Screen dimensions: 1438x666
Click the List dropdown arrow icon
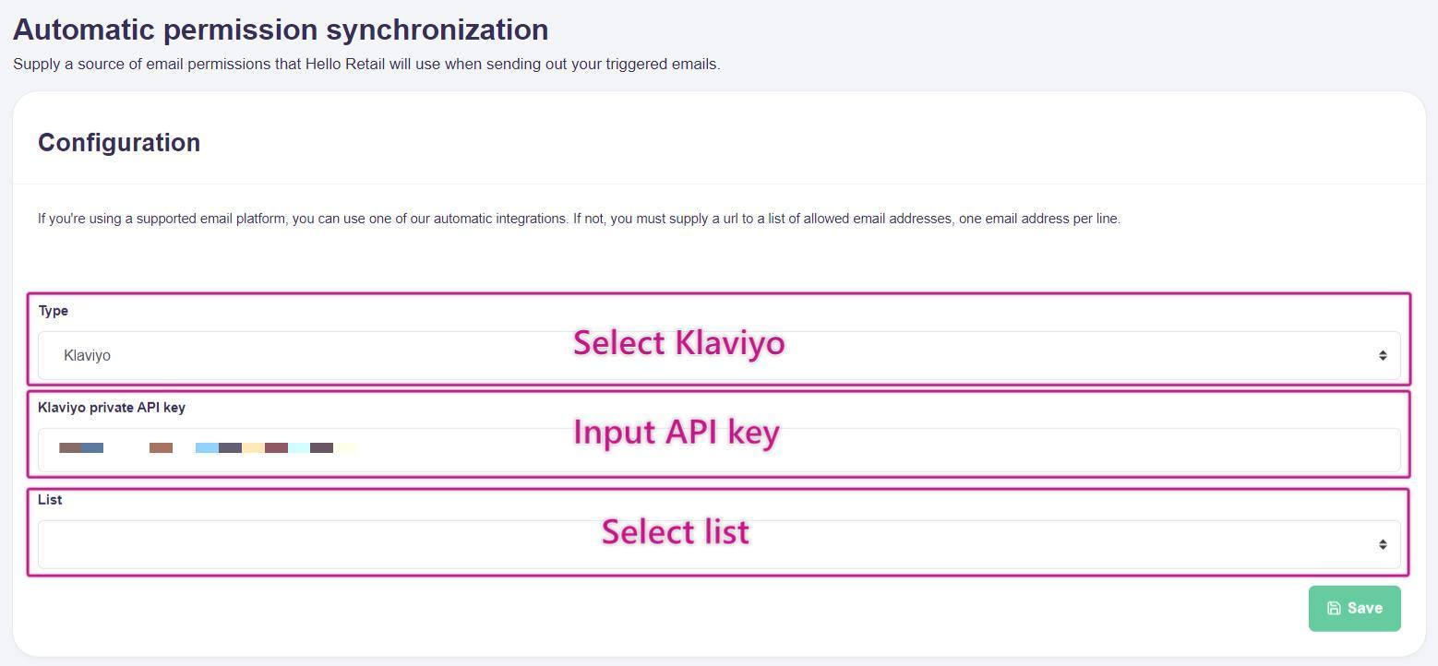(1383, 544)
